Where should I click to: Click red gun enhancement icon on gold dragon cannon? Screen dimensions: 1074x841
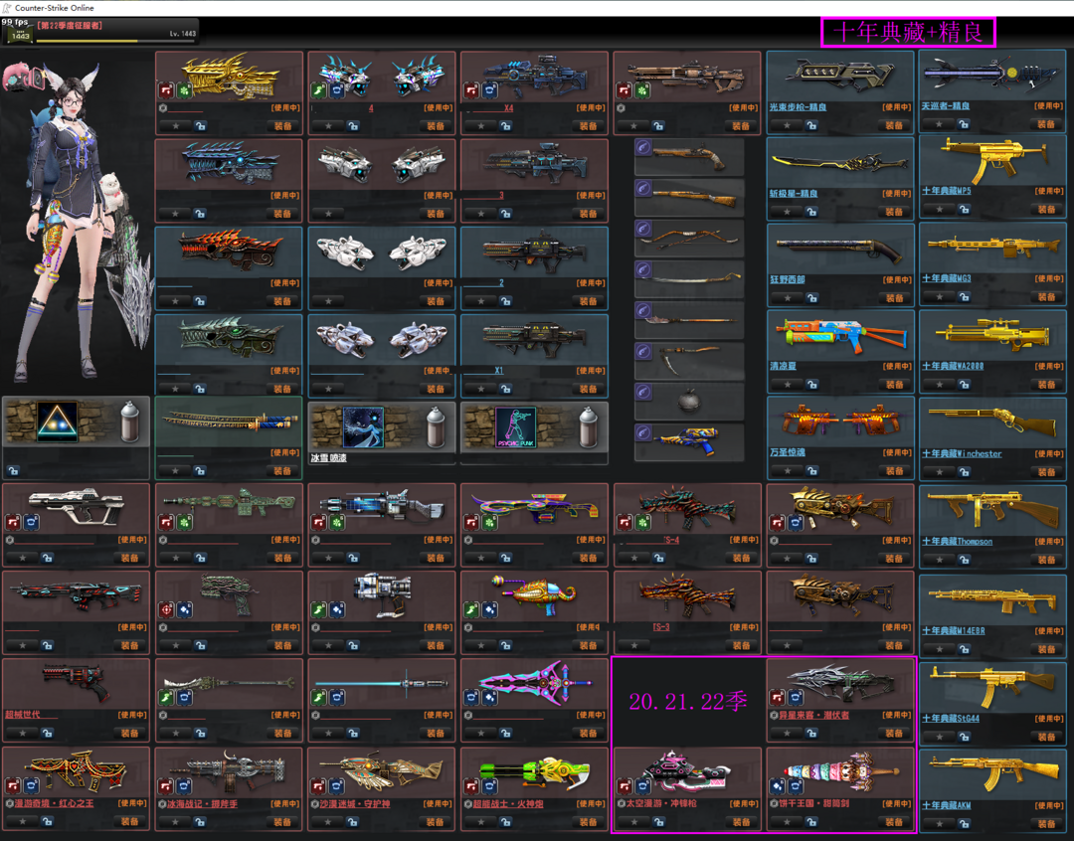point(166,90)
